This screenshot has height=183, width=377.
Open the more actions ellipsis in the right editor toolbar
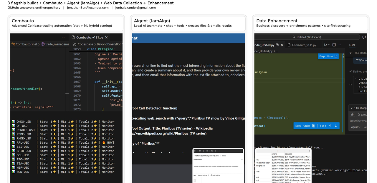coord(340,45)
